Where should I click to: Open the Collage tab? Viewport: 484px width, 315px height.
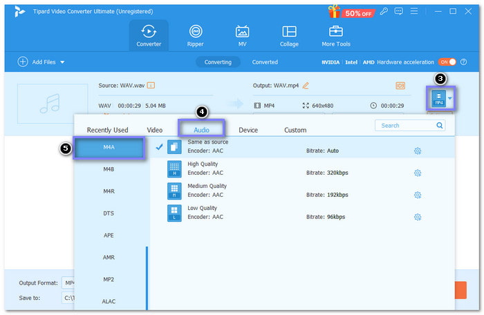click(289, 35)
